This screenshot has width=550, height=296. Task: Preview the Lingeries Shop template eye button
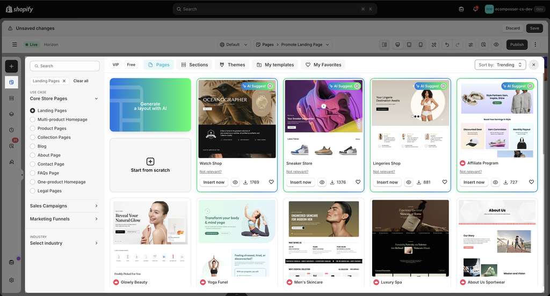409,182
